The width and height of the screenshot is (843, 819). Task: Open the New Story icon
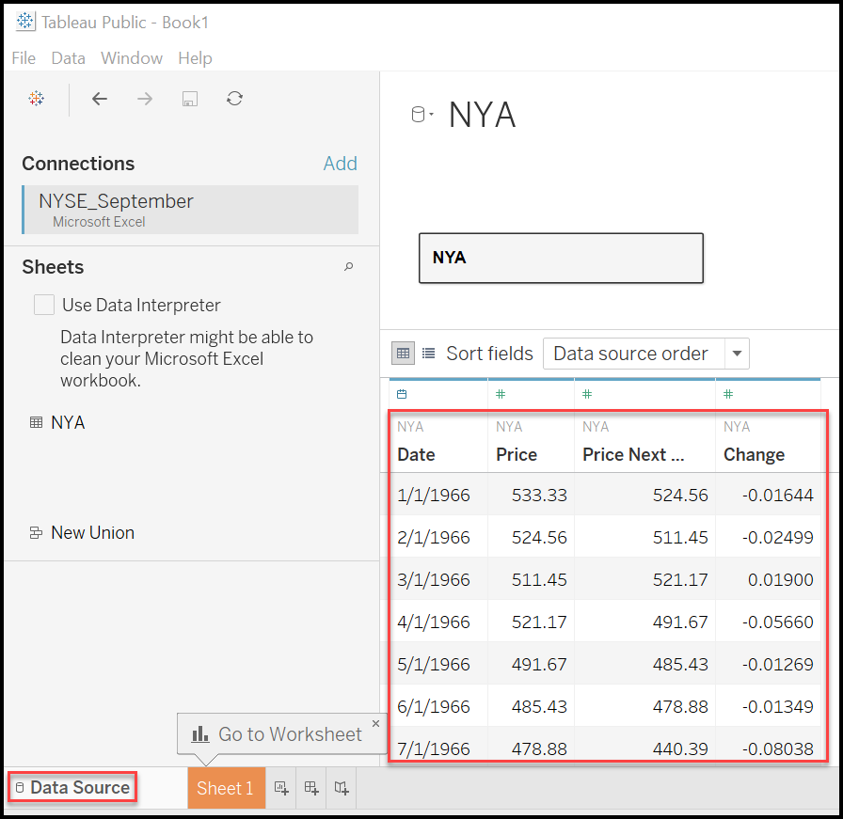coord(342,788)
